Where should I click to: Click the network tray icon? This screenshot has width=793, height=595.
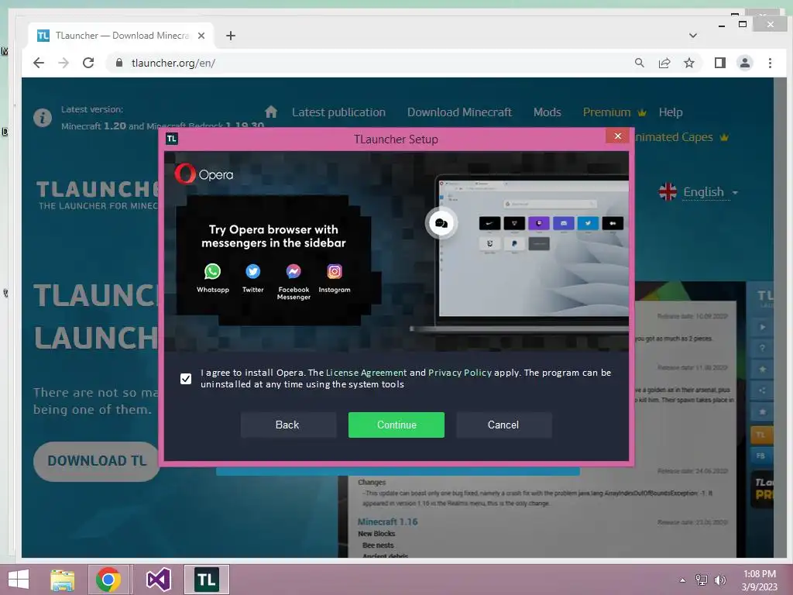[x=701, y=580]
